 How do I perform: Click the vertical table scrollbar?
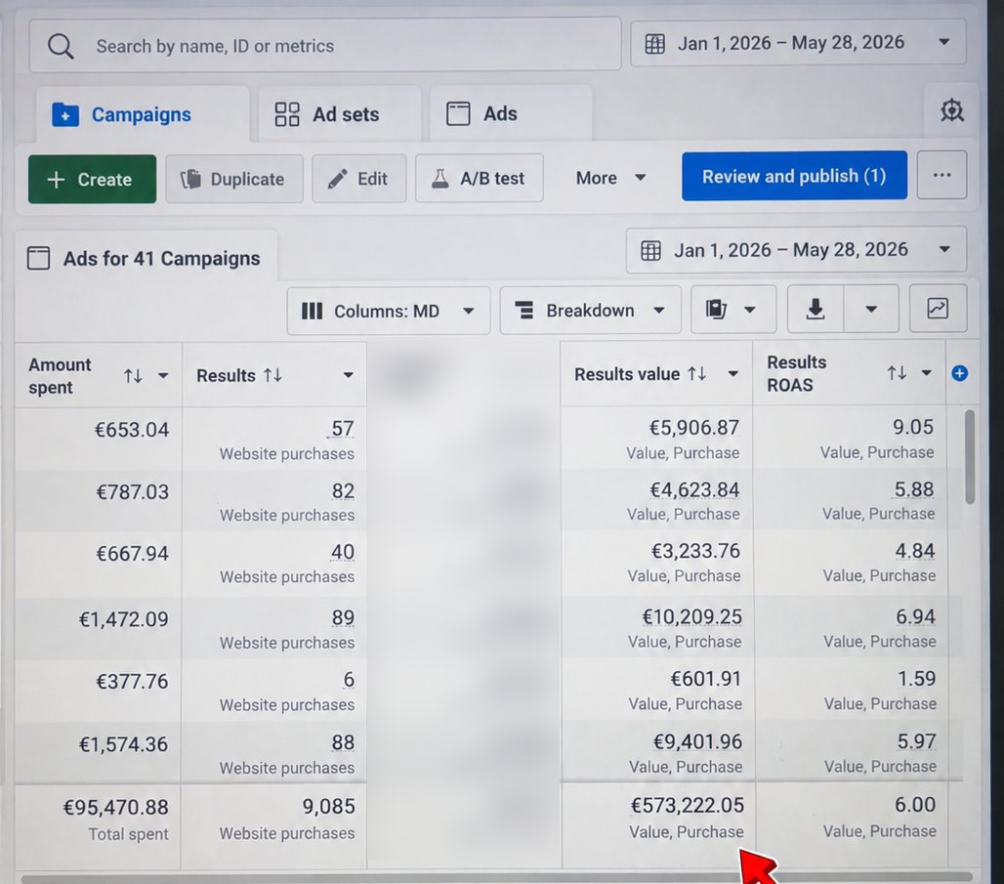click(970, 457)
